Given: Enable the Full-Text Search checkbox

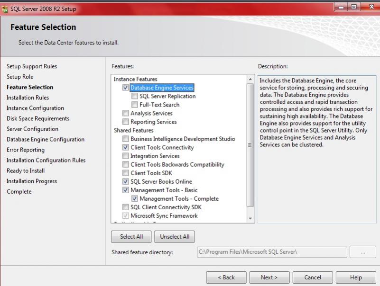Looking at the screenshot, I should (134, 105).
